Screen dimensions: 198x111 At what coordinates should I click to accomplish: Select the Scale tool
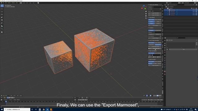click(2, 17)
